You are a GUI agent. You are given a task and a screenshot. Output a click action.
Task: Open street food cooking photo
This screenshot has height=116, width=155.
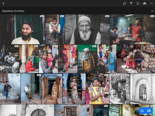pos(133,29)
